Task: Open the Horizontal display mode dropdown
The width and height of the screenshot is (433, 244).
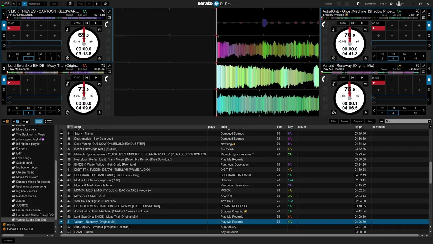Action: point(37,4)
